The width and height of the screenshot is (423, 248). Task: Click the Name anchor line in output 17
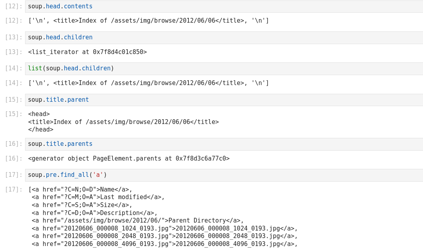82,190
